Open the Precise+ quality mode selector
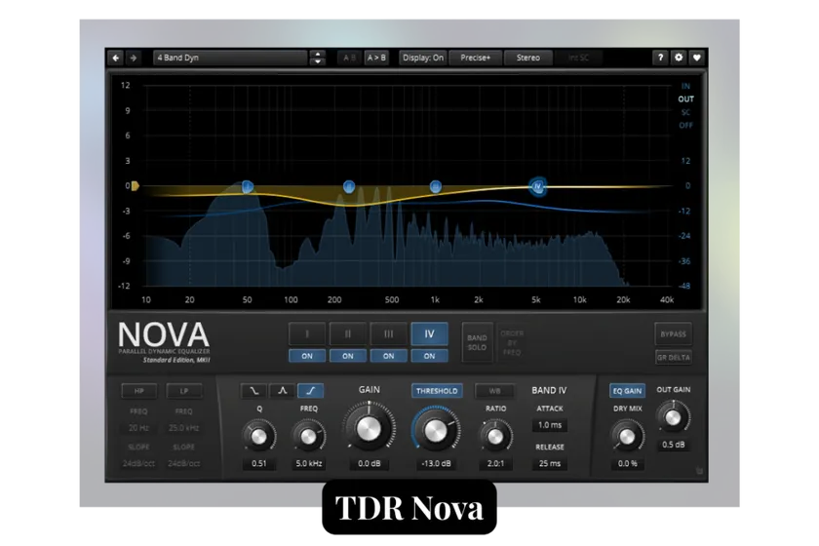The width and height of the screenshot is (819, 546). point(476,58)
